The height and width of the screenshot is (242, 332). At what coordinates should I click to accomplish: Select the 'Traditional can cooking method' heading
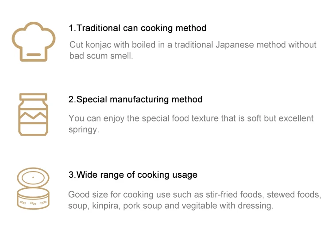pos(138,28)
